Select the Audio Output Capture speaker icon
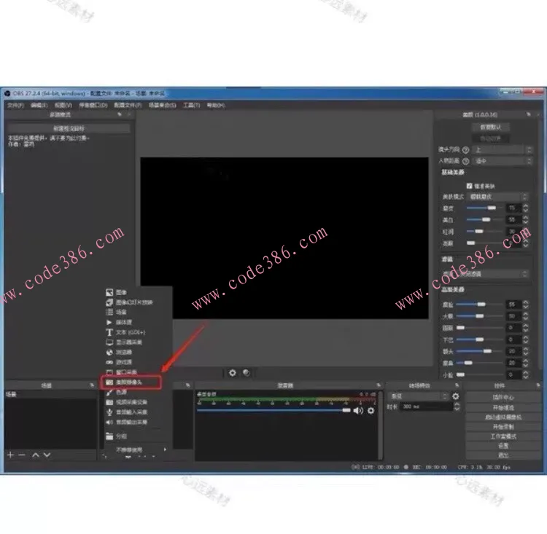The width and height of the screenshot is (547, 534). (x=109, y=422)
